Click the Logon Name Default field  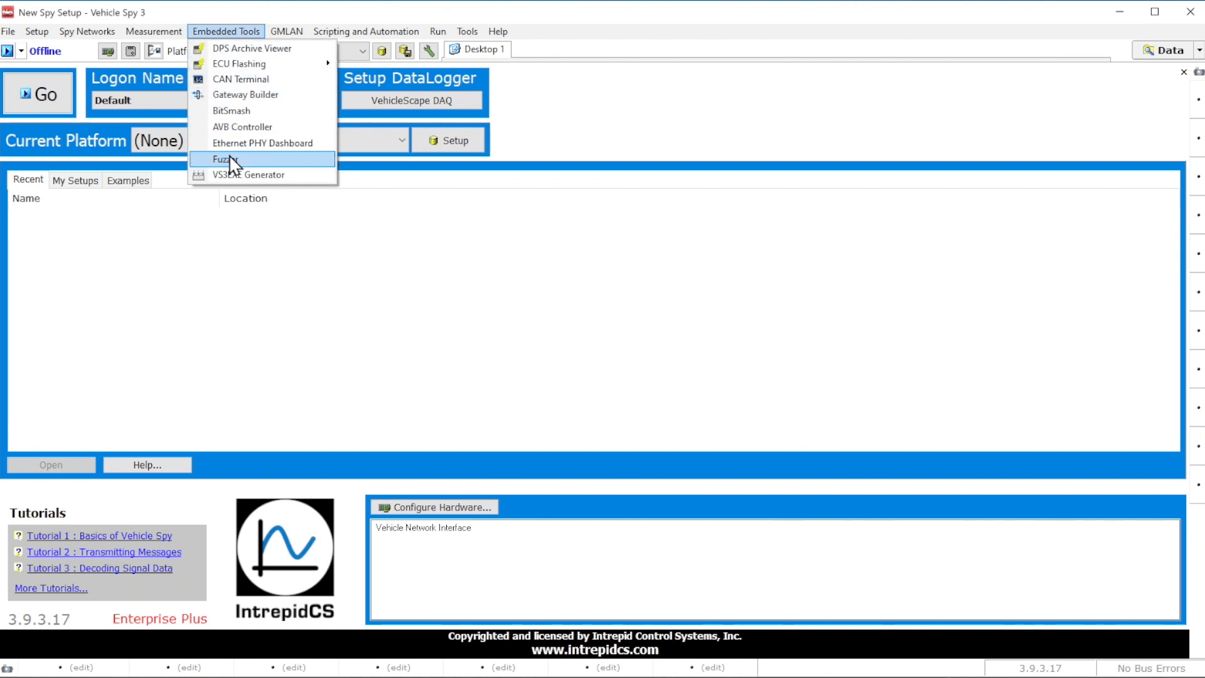click(x=138, y=100)
